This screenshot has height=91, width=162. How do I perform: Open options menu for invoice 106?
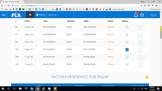(x=140, y=57)
